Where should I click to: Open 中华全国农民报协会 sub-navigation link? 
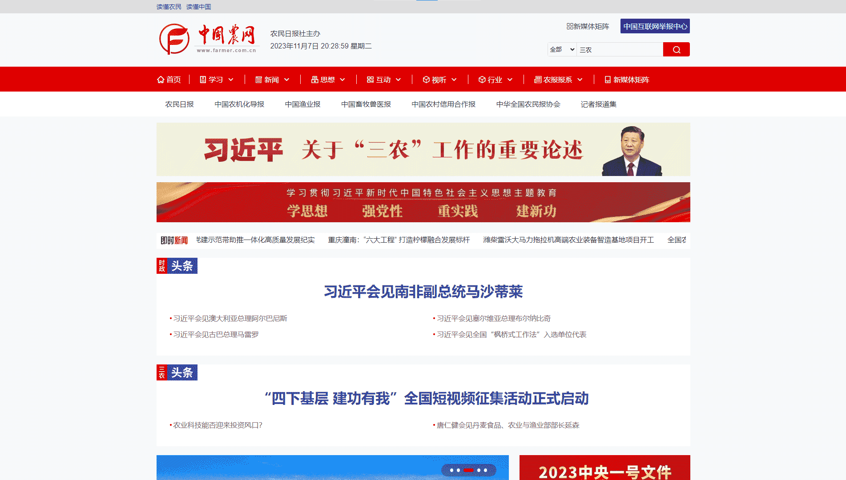tap(528, 104)
